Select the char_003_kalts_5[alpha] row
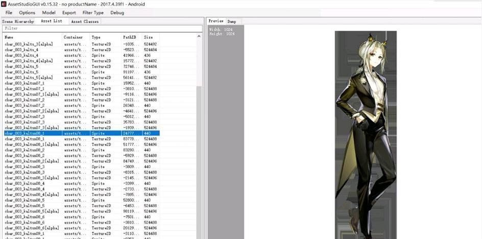This screenshot has width=482, height=239. (82, 78)
